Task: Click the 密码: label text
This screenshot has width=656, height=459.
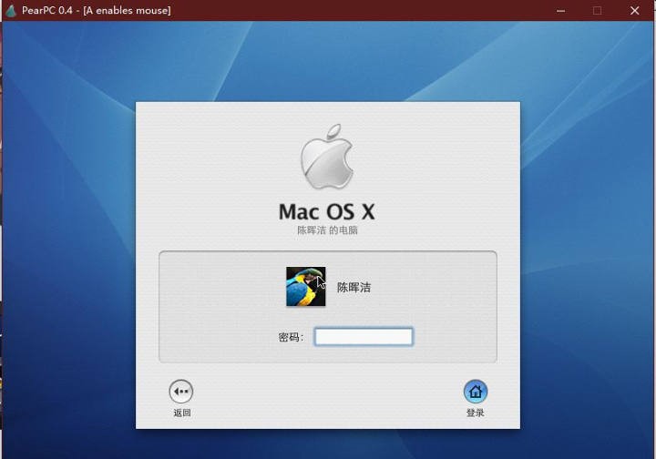Action: (x=291, y=337)
